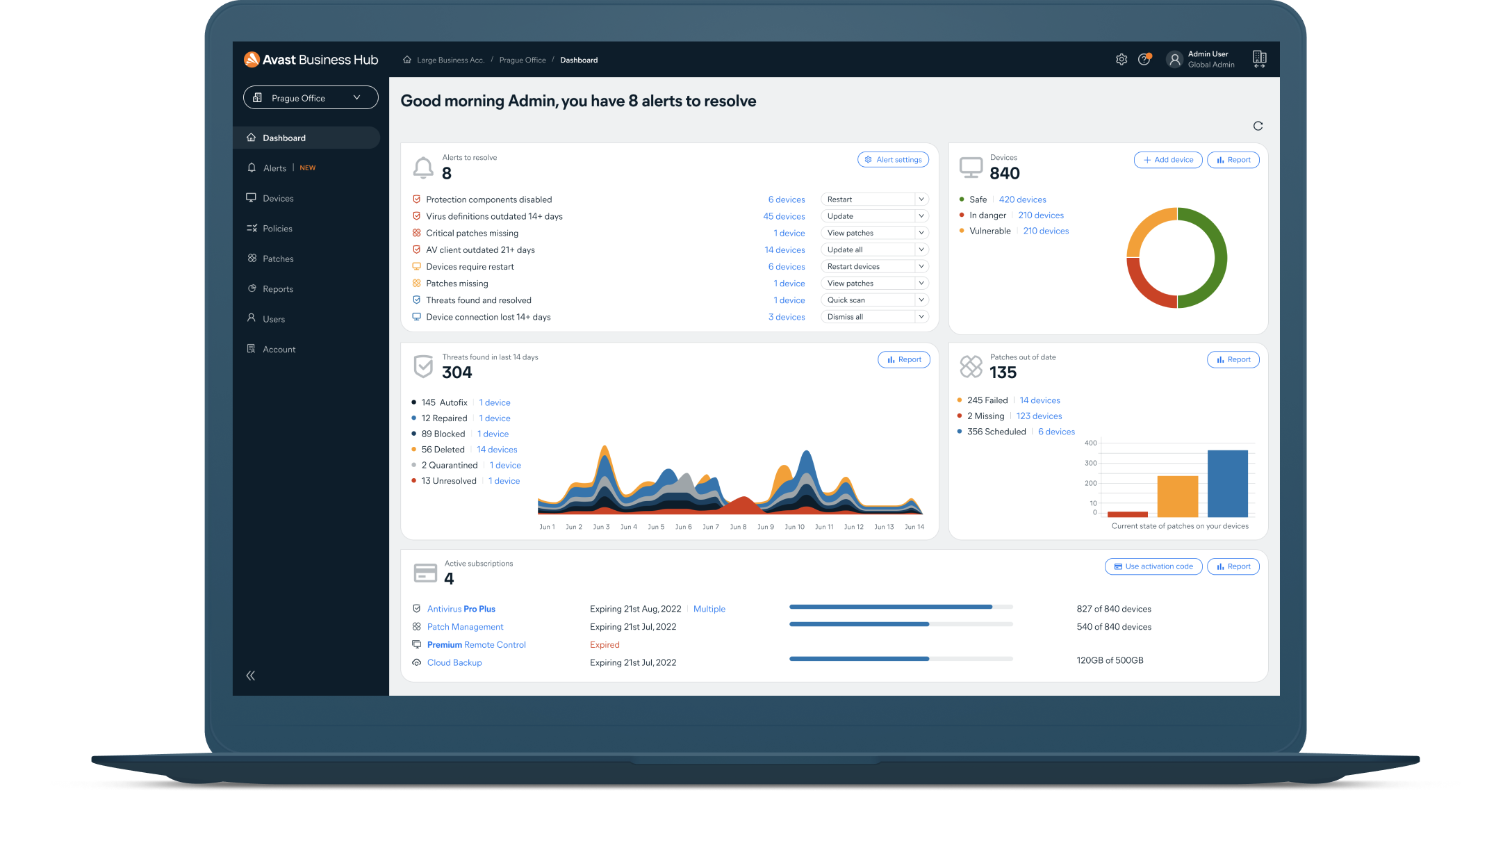Select the Dashboard menu item

click(x=286, y=136)
